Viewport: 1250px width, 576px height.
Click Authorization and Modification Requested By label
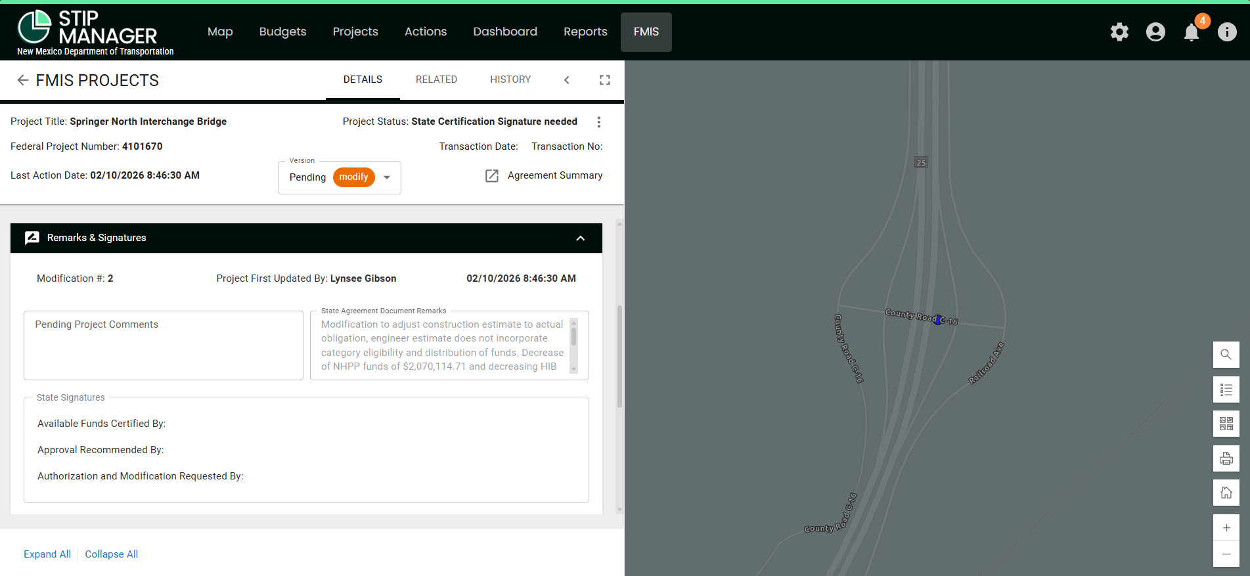141,476
